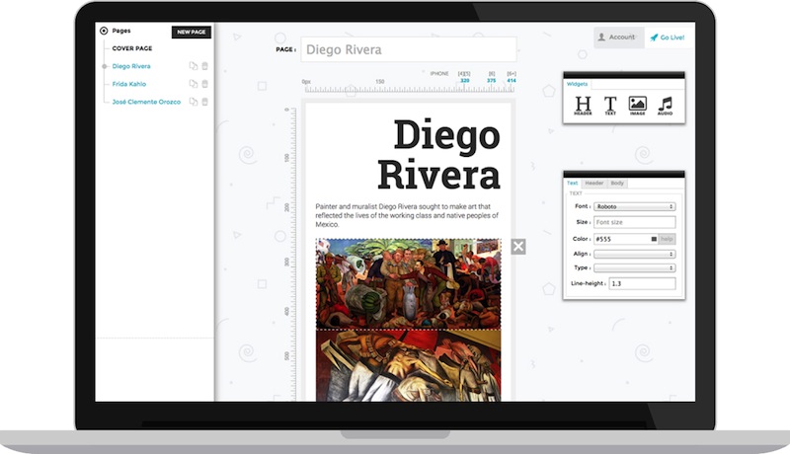Set canvas width to 414 marker
Viewport: 790px width, 454px height.
pos(512,81)
